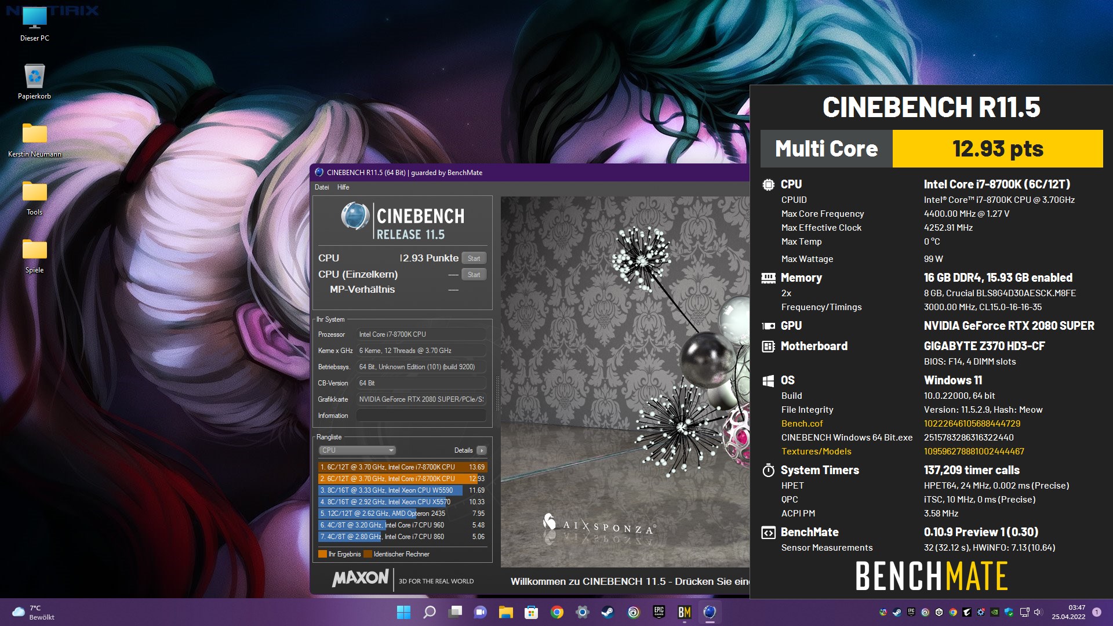The height and width of the screenshot is (626, 1113).
Task: Open network status tray icon
Action: [1025, 612]
